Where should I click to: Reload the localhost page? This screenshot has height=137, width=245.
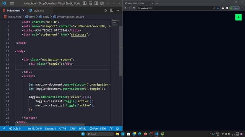pyautogui.click(x=134, y=8)
